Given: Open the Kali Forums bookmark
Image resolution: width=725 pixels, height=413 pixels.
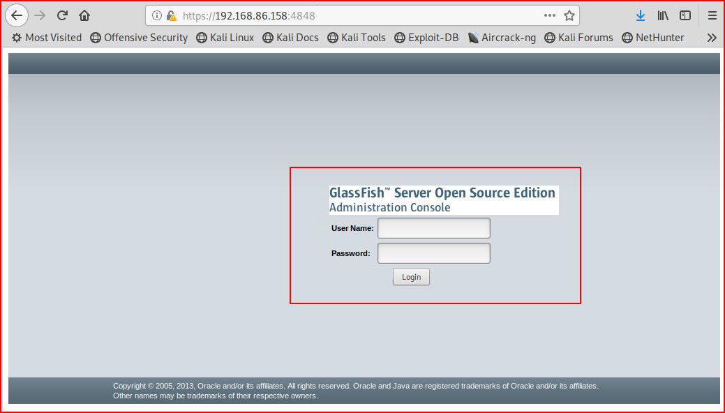Looking at the screenshot, I should pyautogui.click(x=579, y=38).
